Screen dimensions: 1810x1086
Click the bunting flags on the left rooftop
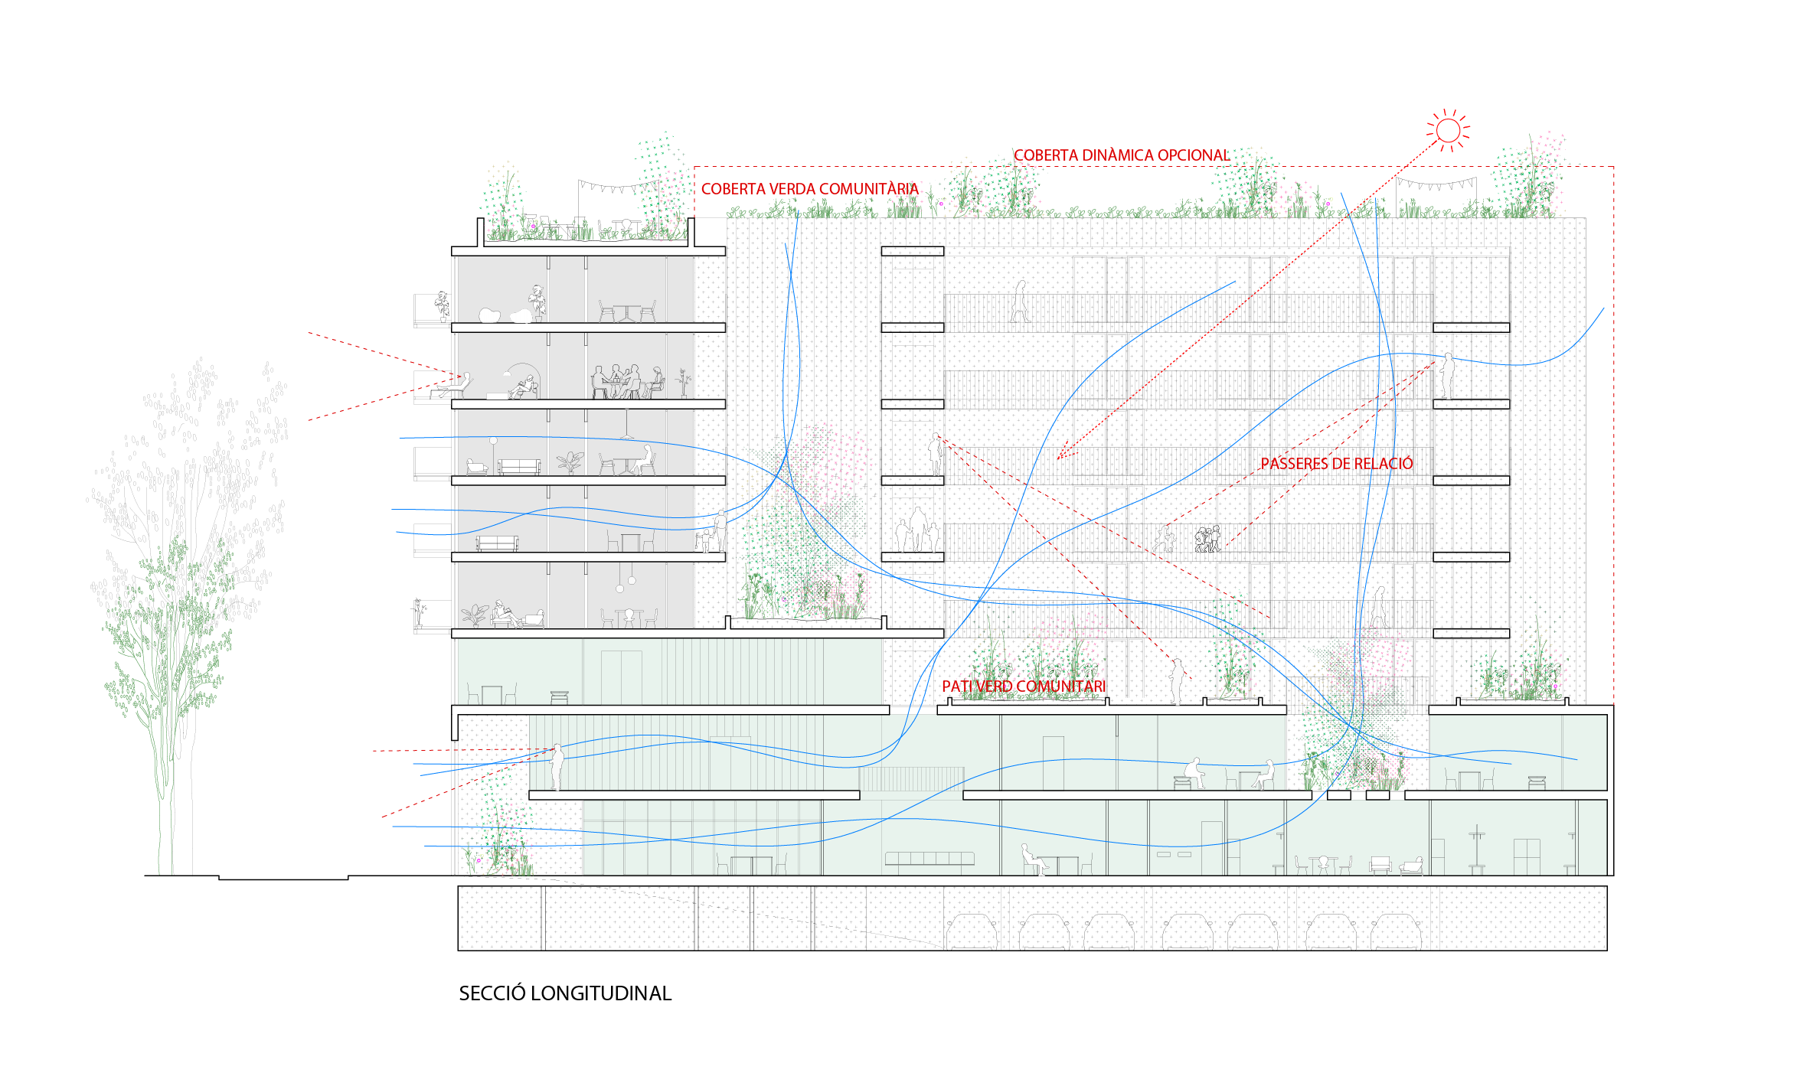click(617, 187)
